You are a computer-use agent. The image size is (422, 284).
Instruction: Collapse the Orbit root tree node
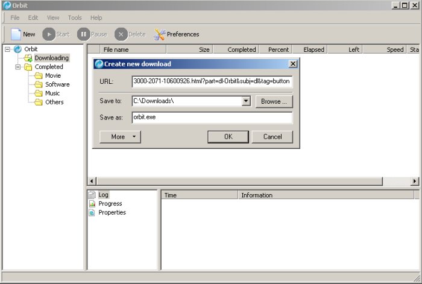pos(7,49)
